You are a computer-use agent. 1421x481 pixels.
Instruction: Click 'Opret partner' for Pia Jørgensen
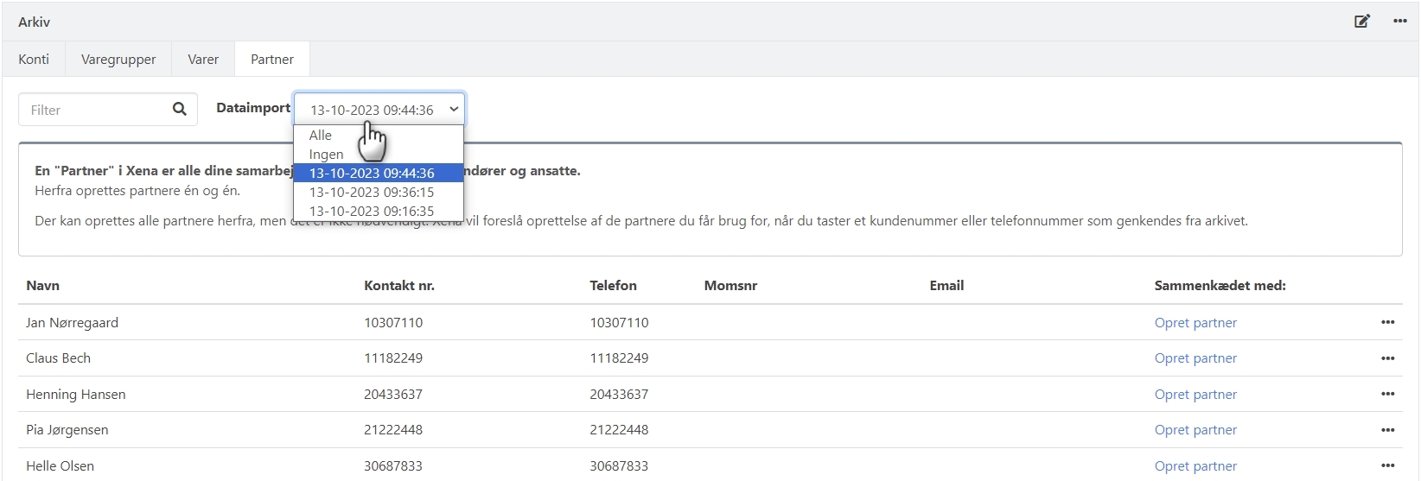pyautogui.click(x=1195, y=430)
